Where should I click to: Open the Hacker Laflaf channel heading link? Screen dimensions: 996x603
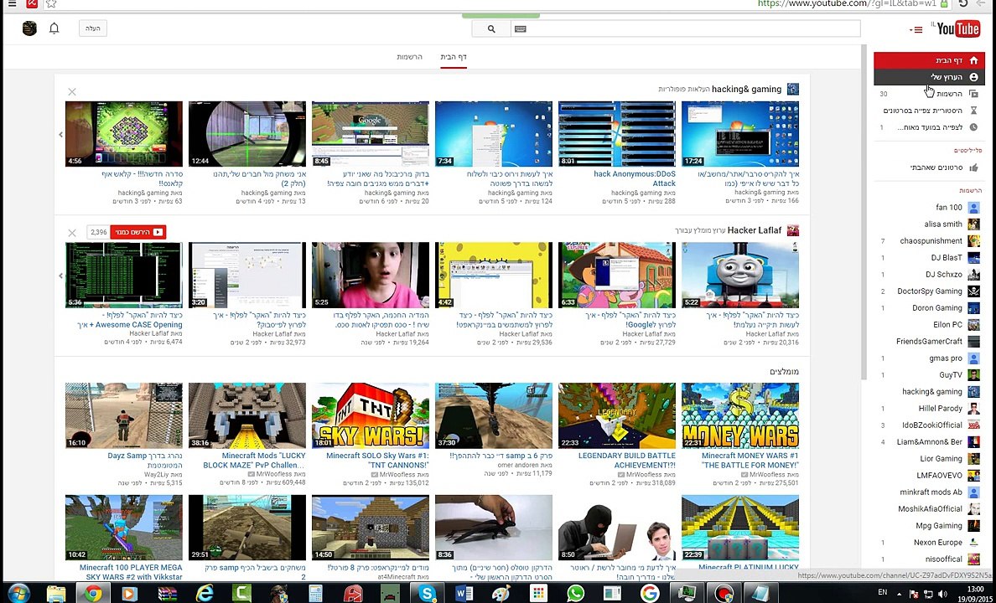[x=754, y=229]
